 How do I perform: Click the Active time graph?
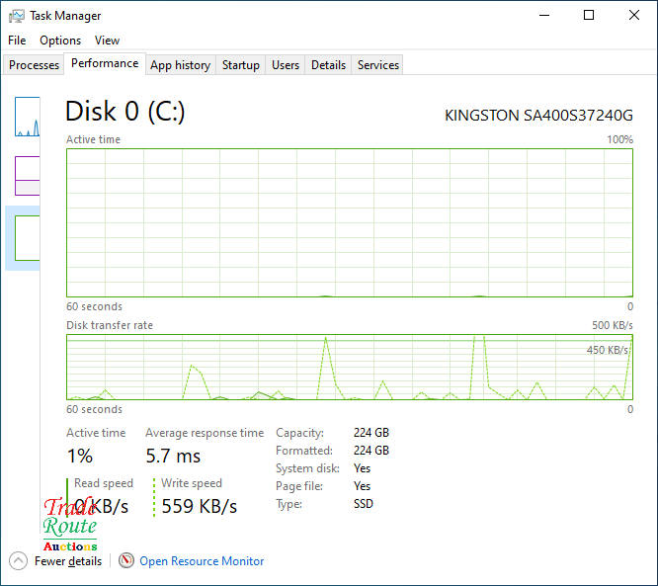click(349, 222)
